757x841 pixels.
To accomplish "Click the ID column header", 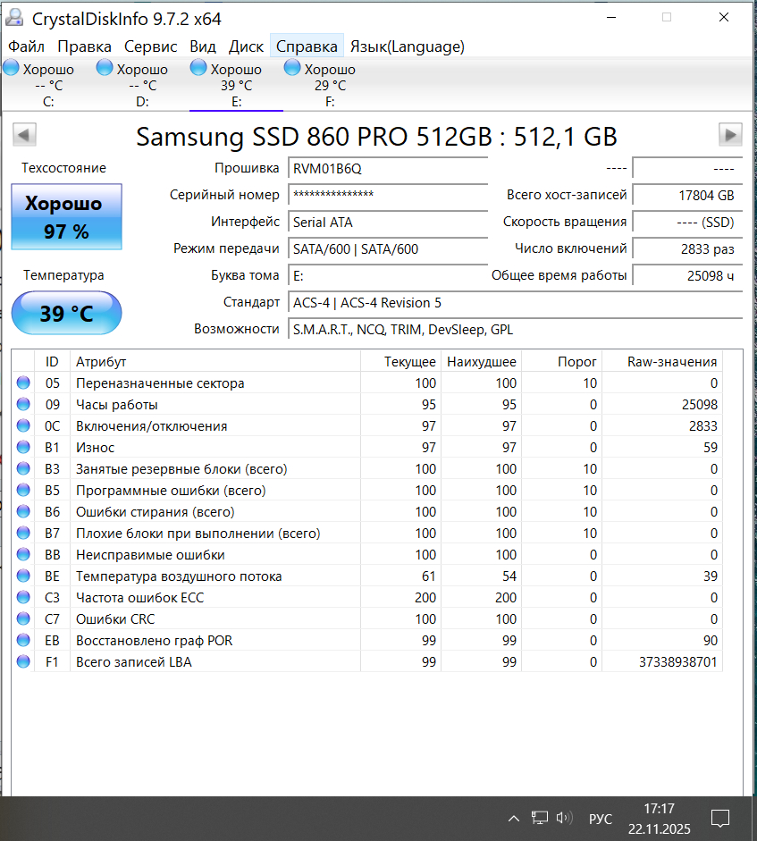I will point(52,361).
